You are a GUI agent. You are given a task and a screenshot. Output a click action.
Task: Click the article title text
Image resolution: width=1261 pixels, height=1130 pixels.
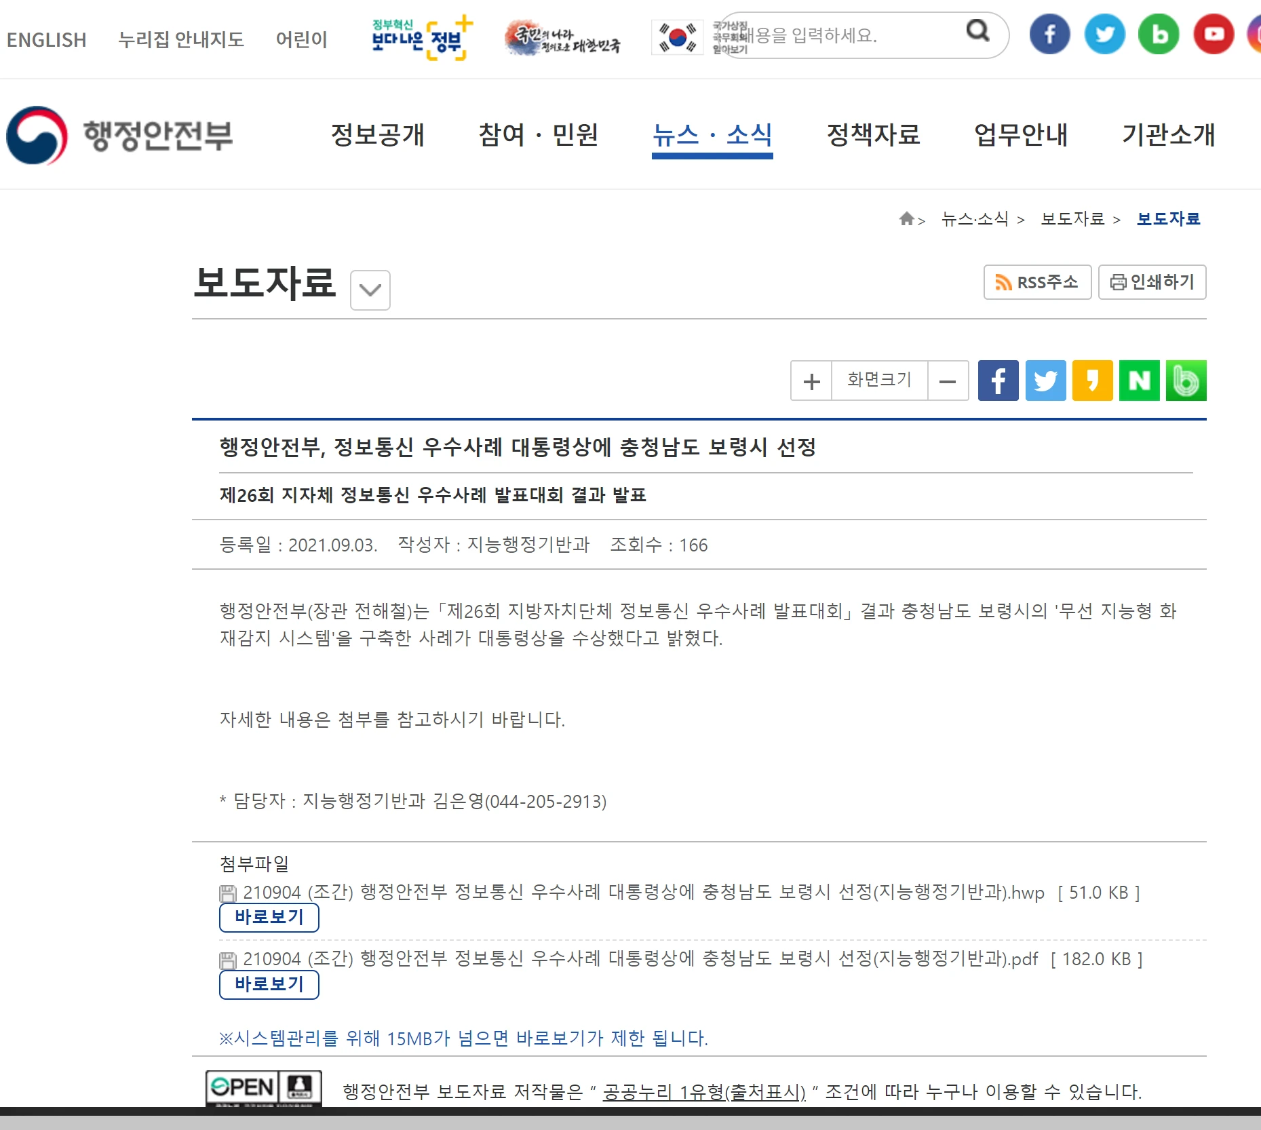tap(517, 447)
